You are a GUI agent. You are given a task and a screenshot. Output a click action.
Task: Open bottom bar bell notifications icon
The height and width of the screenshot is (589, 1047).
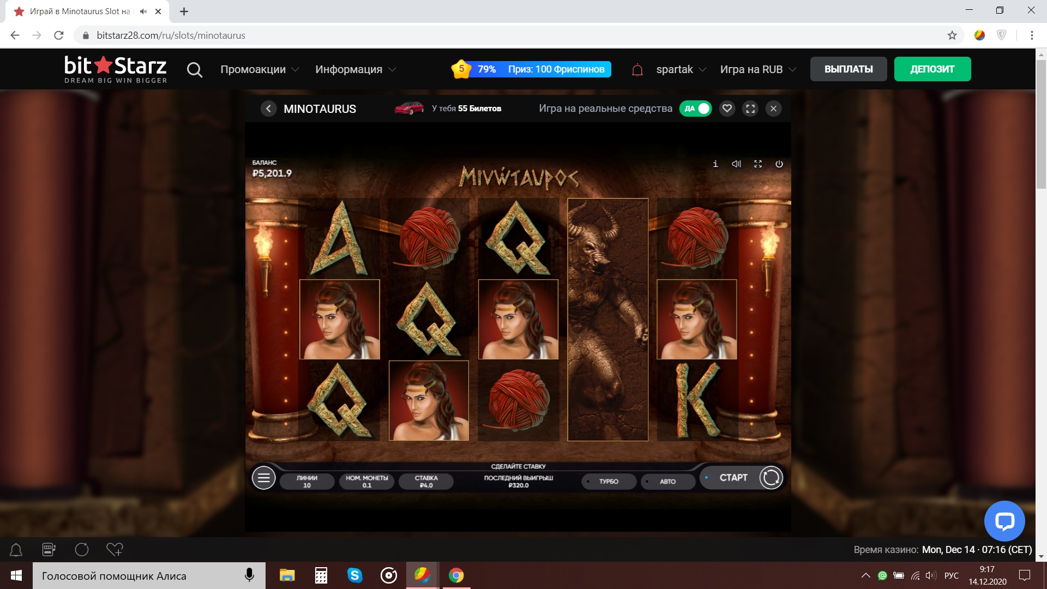tap(16, 550)
